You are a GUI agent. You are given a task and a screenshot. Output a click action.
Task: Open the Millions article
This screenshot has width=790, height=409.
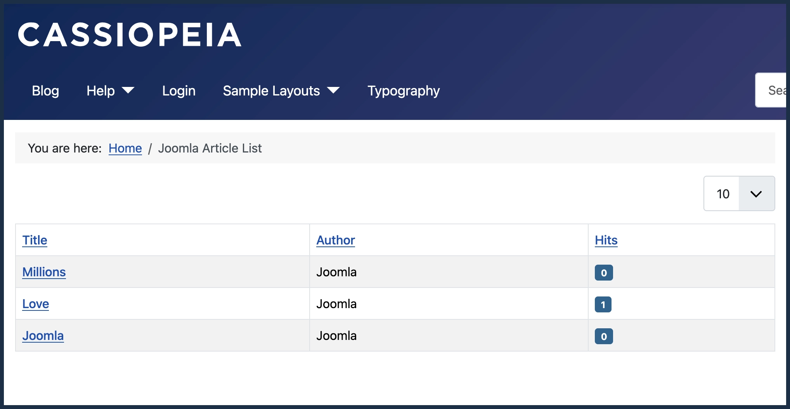click(44, 272)
